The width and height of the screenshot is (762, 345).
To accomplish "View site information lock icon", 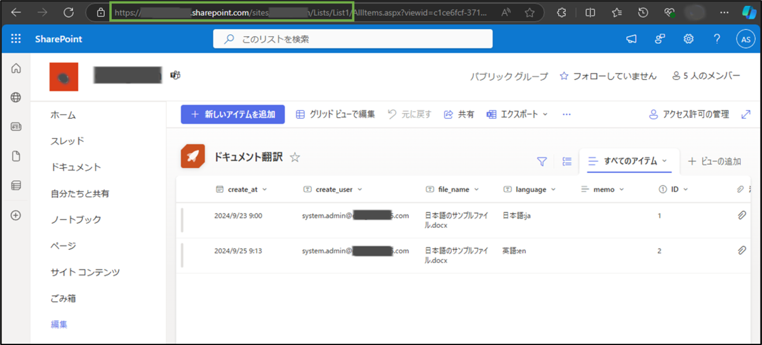I will tap(100, 12).
